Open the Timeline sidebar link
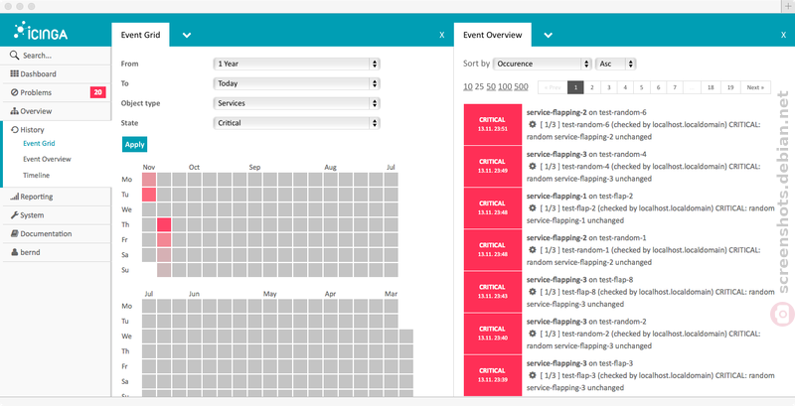The height and width of the screenshot is (406, 795). pyautogui.click(x=36, y=175)
